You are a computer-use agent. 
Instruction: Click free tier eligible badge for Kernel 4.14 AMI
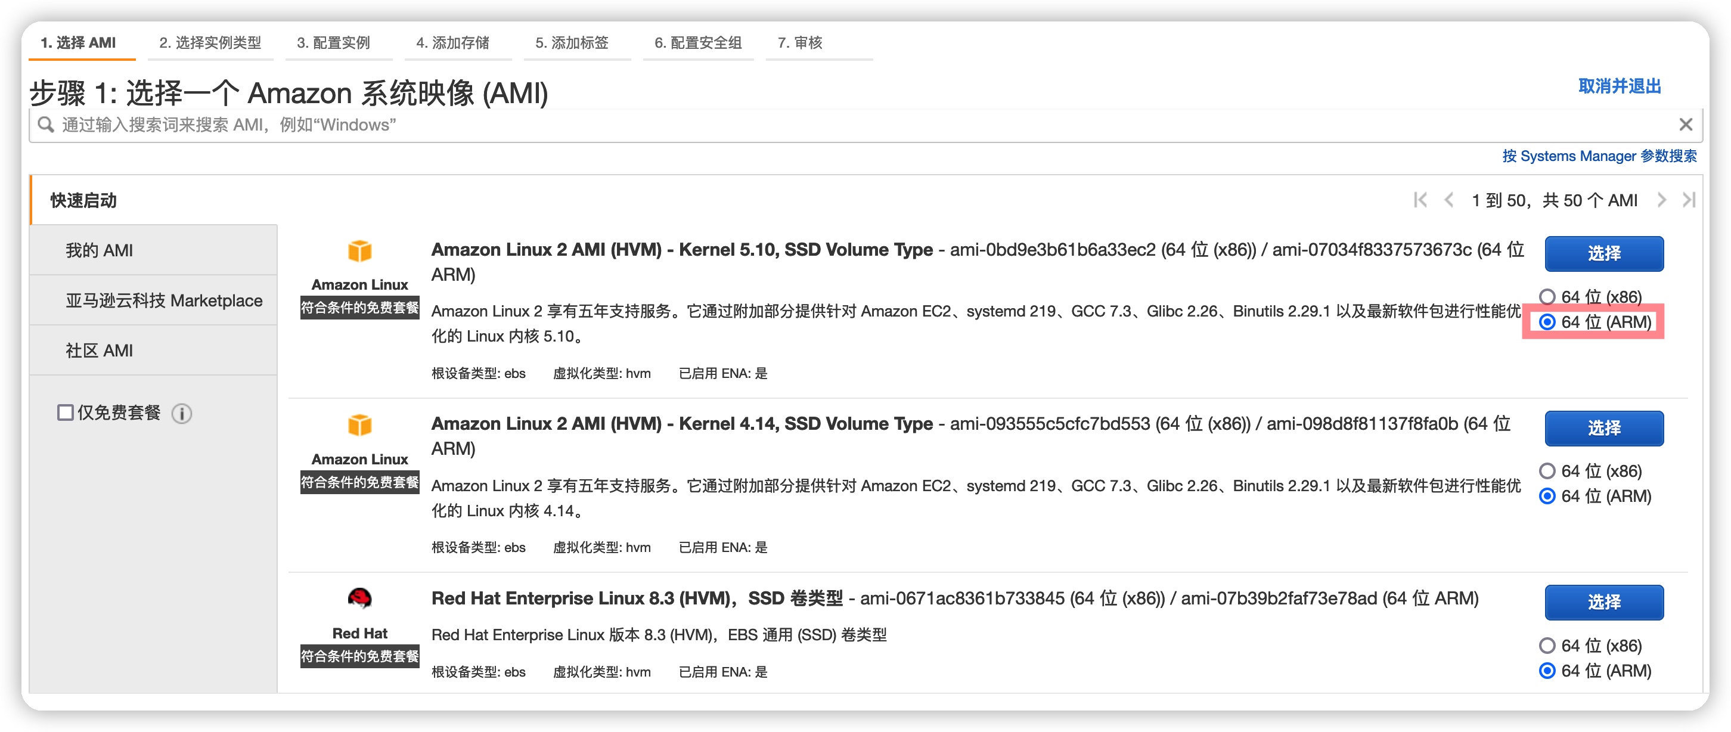(359, 482)
